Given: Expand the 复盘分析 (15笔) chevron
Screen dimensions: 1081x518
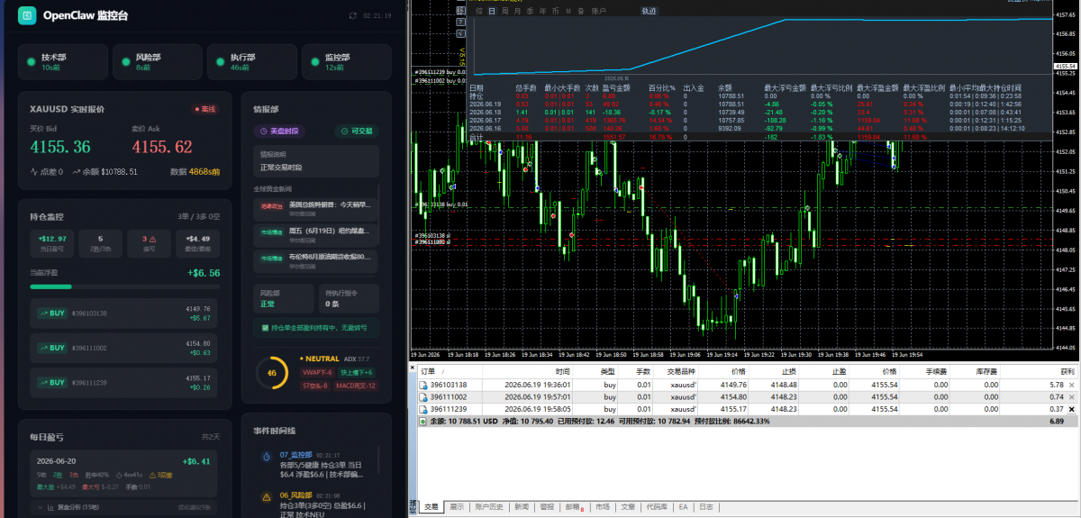Looking at the screenshot, I should 39,508.
